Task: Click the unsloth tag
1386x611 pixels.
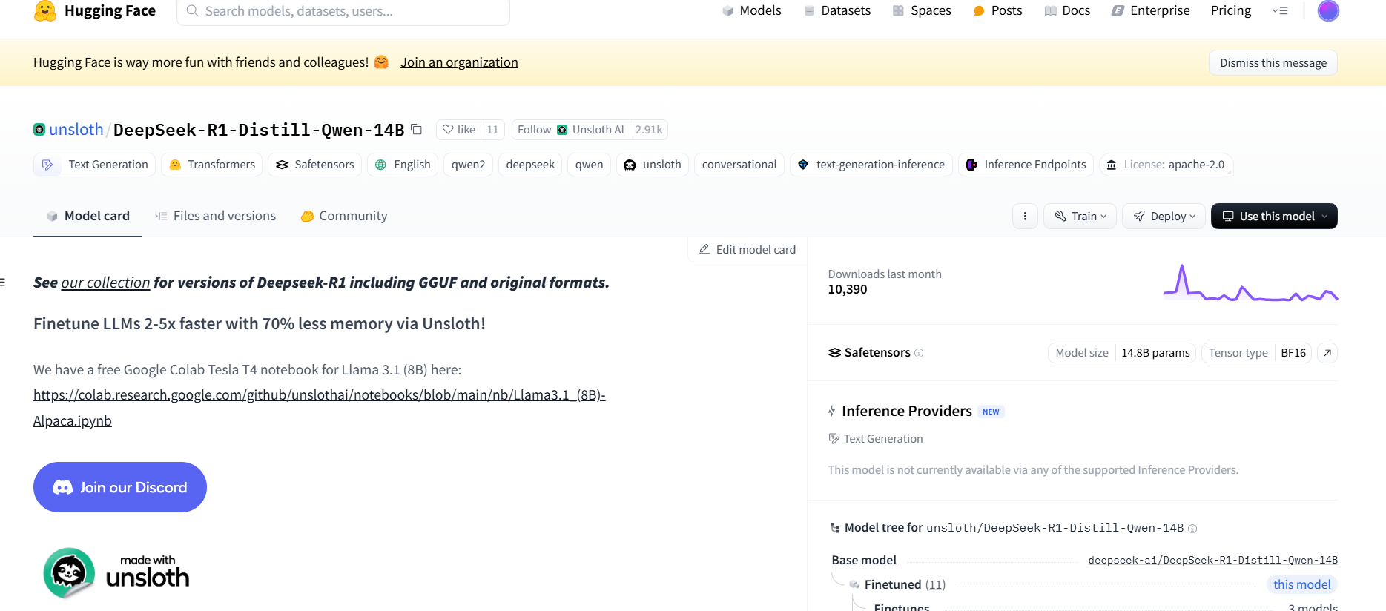Action: coord(653,165)
